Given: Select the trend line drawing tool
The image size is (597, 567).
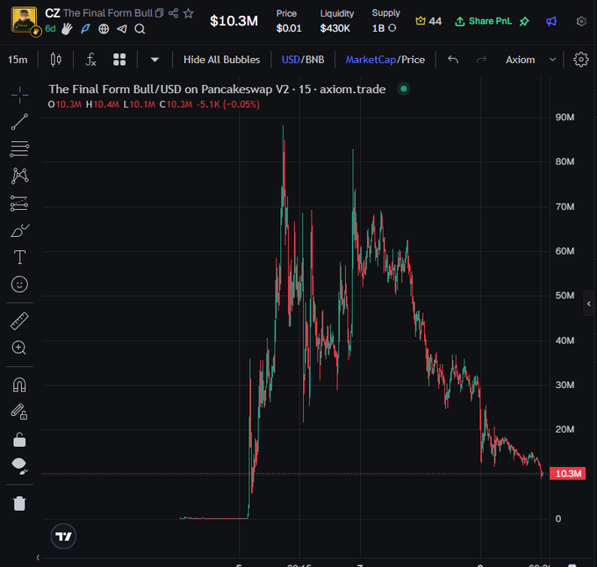Looking at the screenshot, I should (19, 122).
